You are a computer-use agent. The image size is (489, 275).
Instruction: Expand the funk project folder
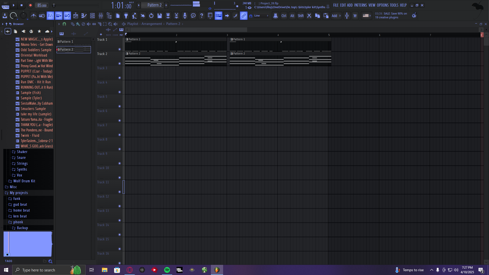[17, 199]
